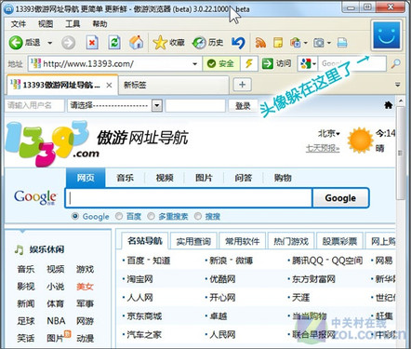This screenshot has height=349, width=411.
Task: Click the sunny weather icon
Action: point(360,141)
